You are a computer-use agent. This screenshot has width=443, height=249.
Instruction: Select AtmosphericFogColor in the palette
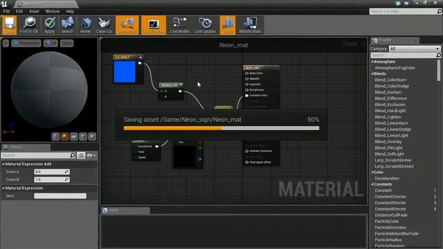pos(395,68)
